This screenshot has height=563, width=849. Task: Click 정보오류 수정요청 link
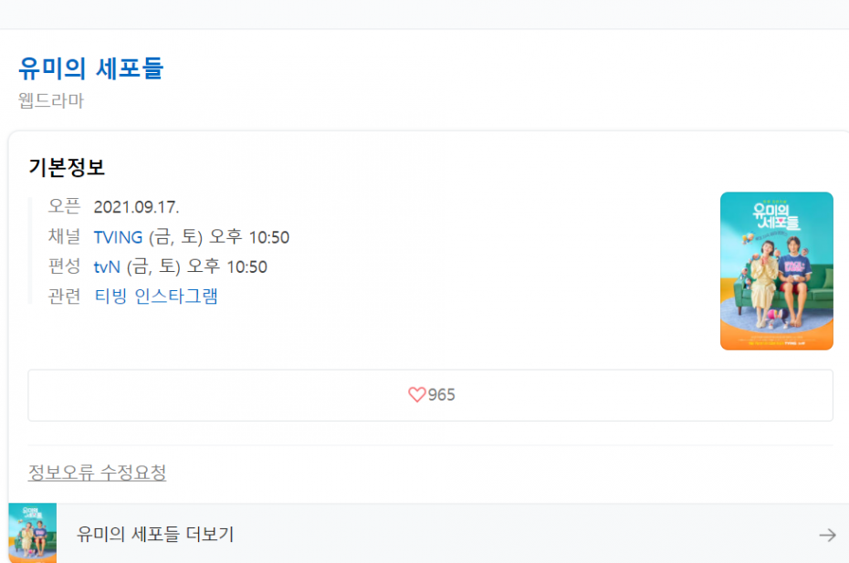click(97, 473)
